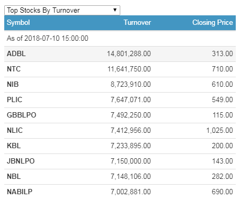Select the ADBL stock symbol
The width and height of the screenshot is (240, 199).
tap(16, 53)
